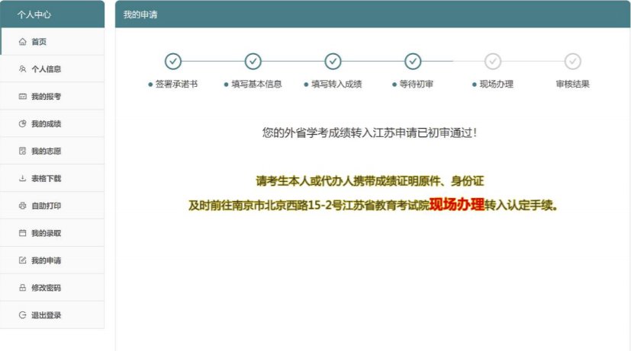Image resolution: width=631 pixels, height=351 pixels.
Task: Select 自助打印 sidebar entry
Action: (x=53, y=206)
